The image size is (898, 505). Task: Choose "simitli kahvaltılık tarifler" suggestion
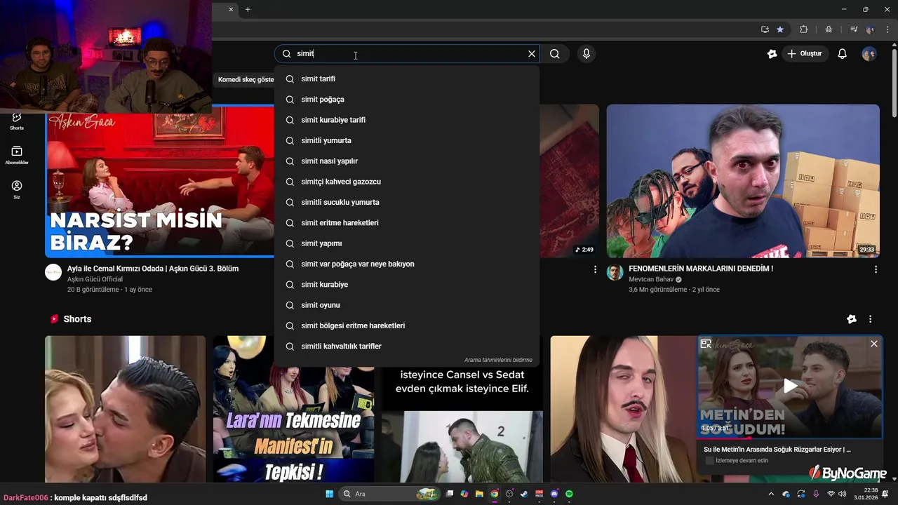pos(407,346)
